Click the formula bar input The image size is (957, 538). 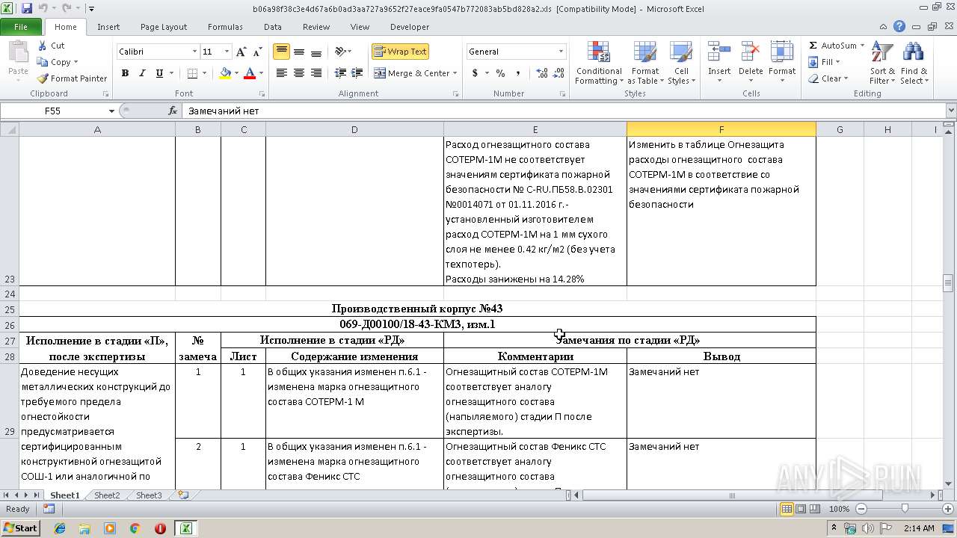[x=564, y=111]
